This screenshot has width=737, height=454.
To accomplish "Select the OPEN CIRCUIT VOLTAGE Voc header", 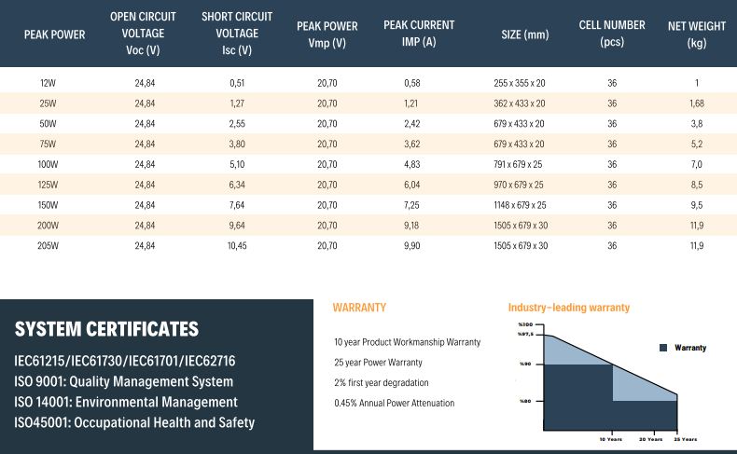I will (145, 34).
